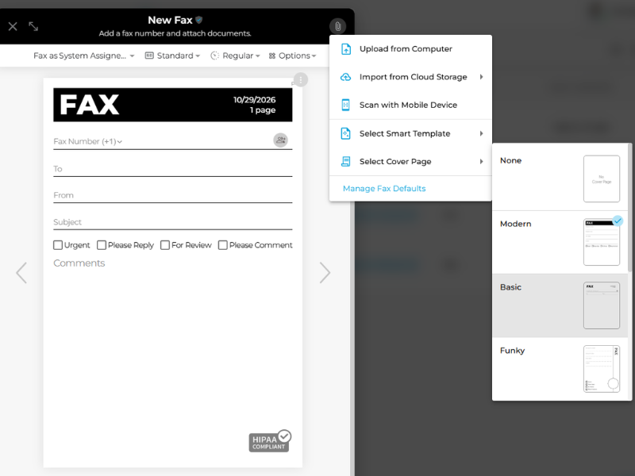This screenshot has width=635, height=476.
Task: Click the To input field
Action: (172, 169)
